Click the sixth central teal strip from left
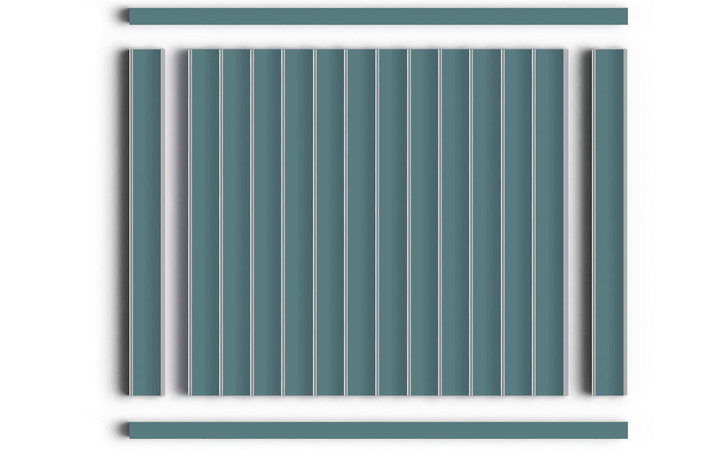720x450 pixels. pos(362,222)
